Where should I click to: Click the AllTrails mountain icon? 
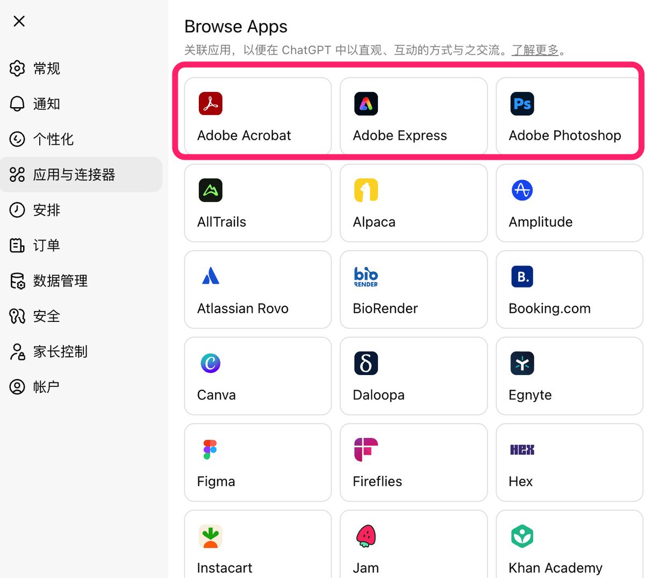[x=210, y=190]
